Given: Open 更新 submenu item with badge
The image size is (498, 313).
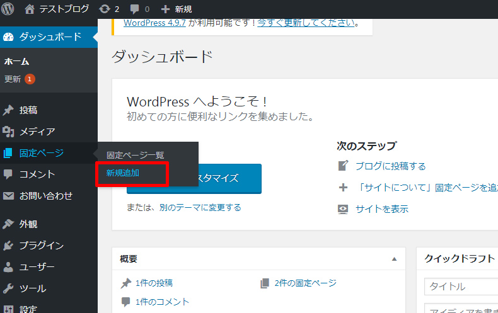Looking at the screenshot, I should coord(13,79).
